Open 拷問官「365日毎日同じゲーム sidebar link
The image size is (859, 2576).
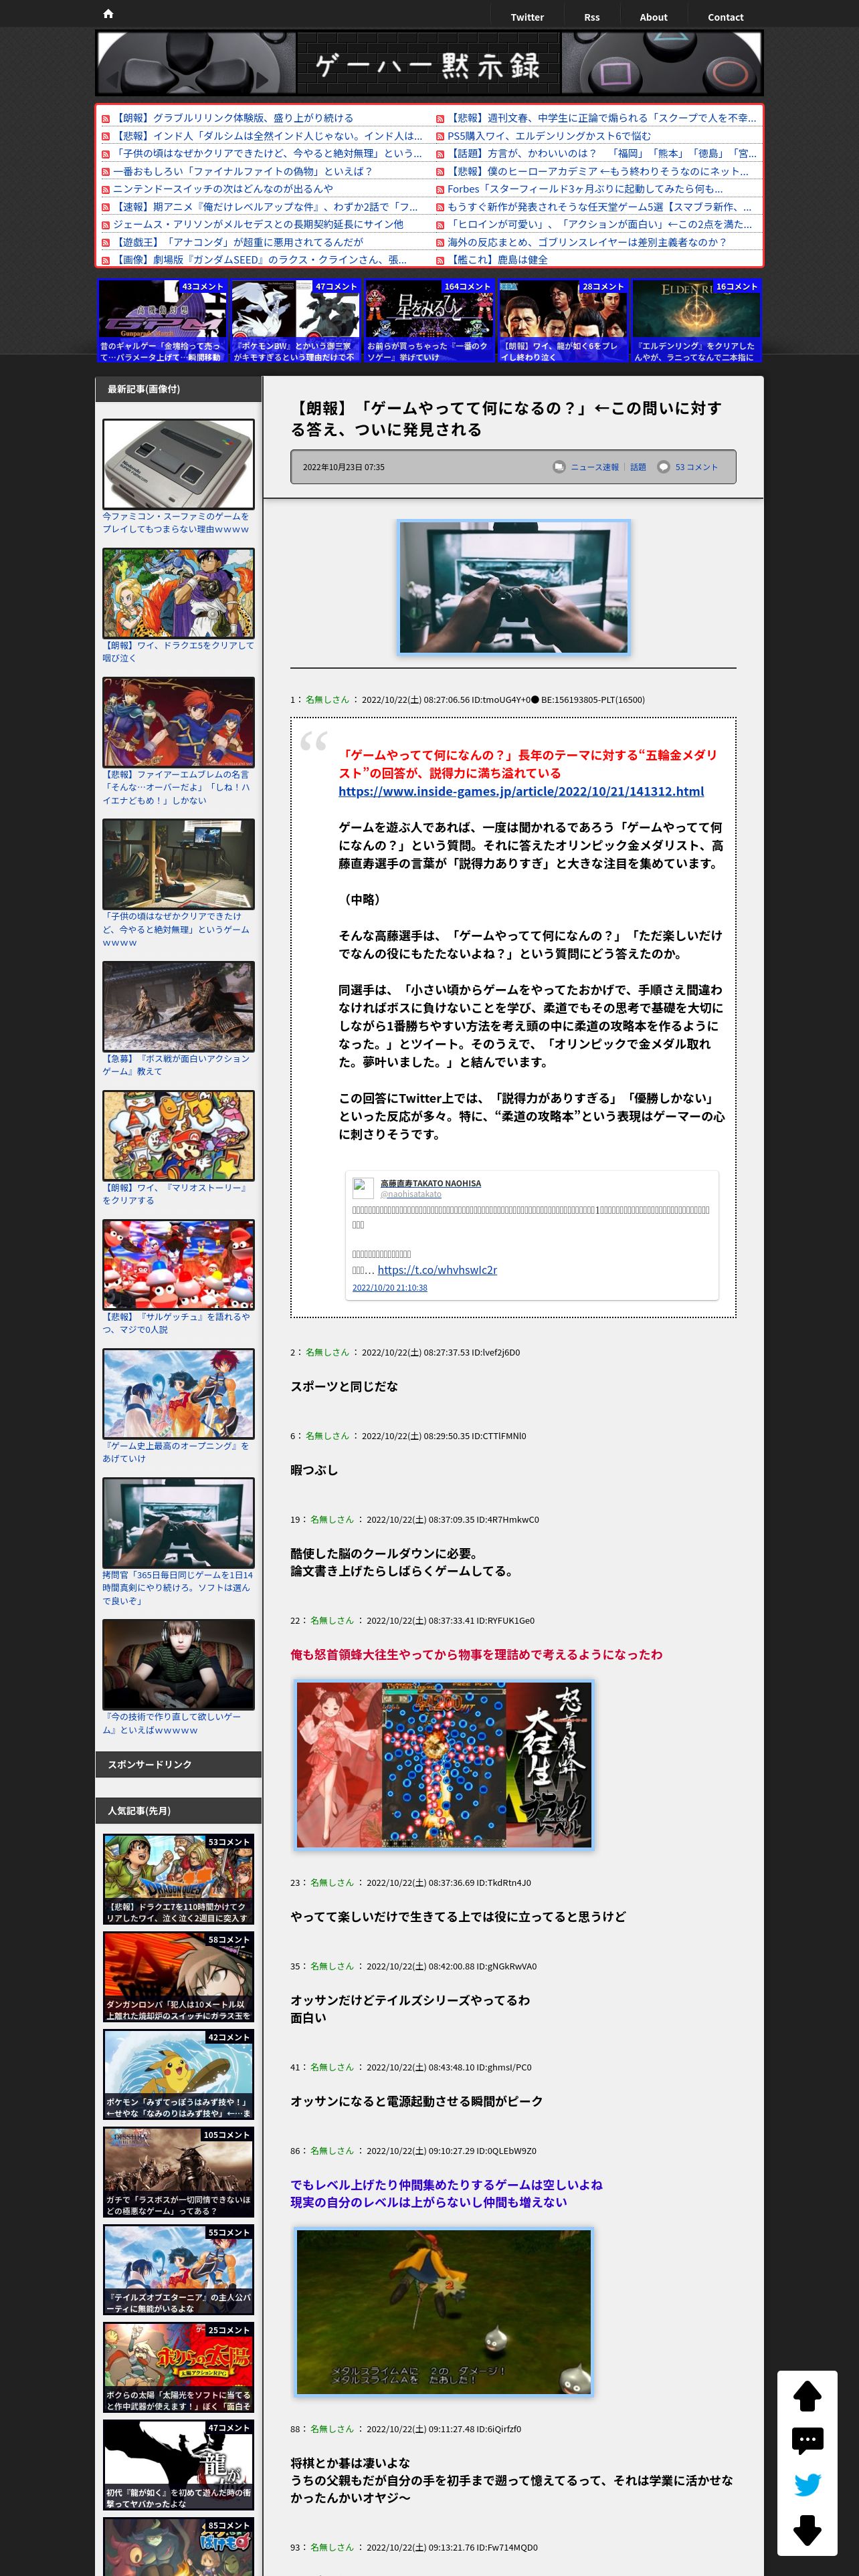coord(178,1587)
